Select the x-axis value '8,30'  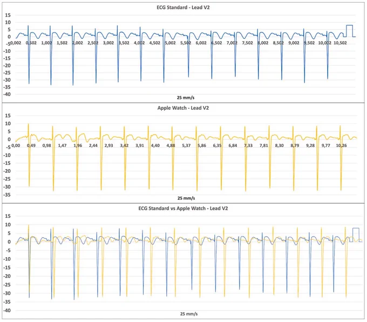pyautogui.click(x=279, y=145)
